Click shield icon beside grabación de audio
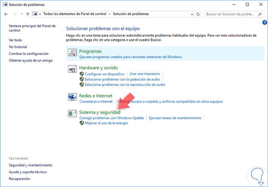268x187 pixels. pyautogui.click(x=82, y=79)
